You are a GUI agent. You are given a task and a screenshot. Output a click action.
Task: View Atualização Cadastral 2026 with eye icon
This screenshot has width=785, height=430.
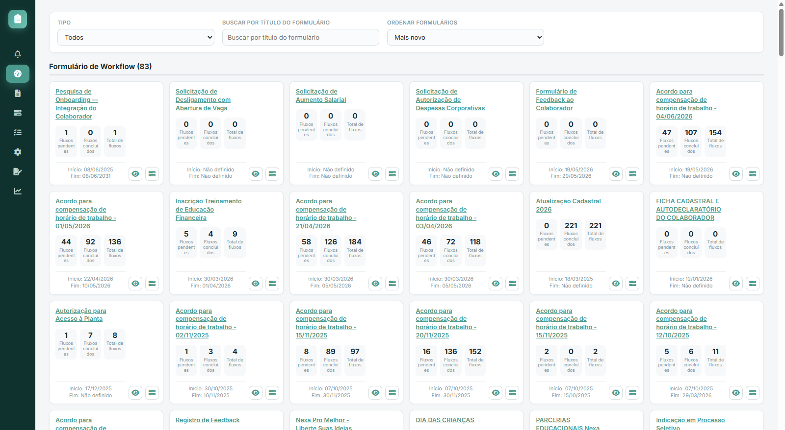tap(616, 284)
